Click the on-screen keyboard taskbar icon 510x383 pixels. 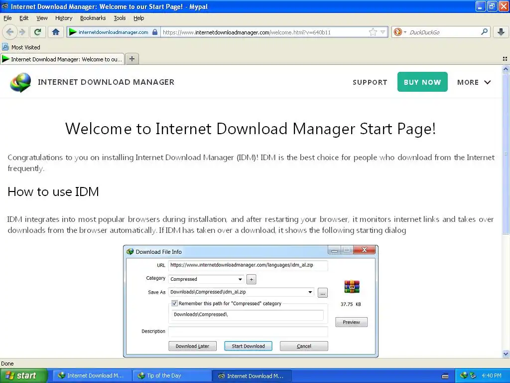coord(445,376)
